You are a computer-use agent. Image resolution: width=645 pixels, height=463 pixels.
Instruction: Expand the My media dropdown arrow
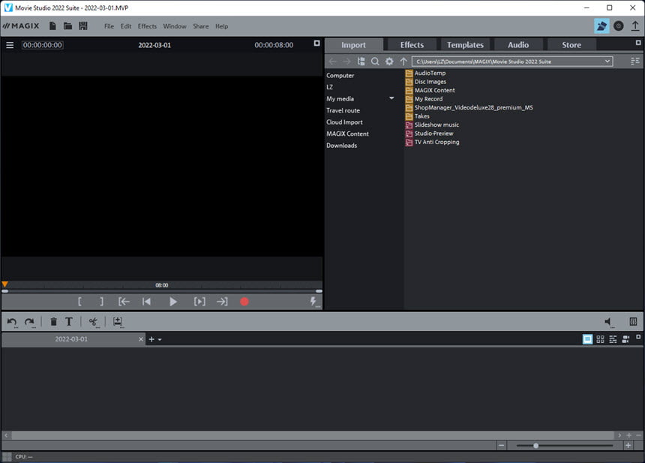[x=391, y=98]
